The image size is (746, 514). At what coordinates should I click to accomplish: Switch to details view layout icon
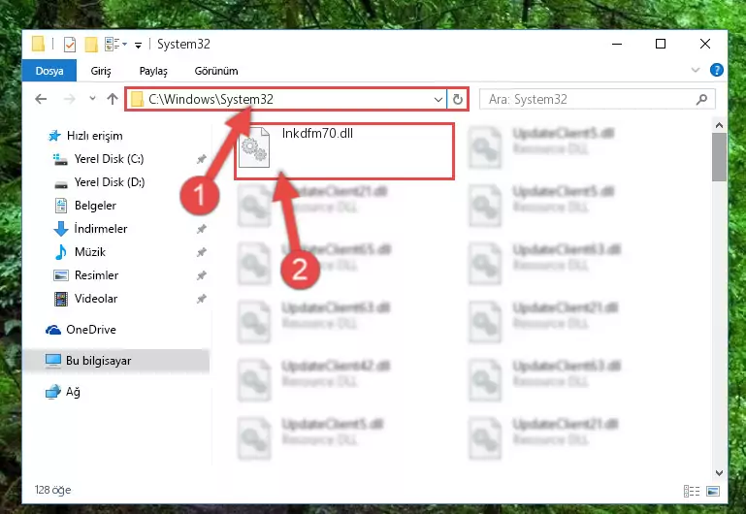(x=692, y=491)
